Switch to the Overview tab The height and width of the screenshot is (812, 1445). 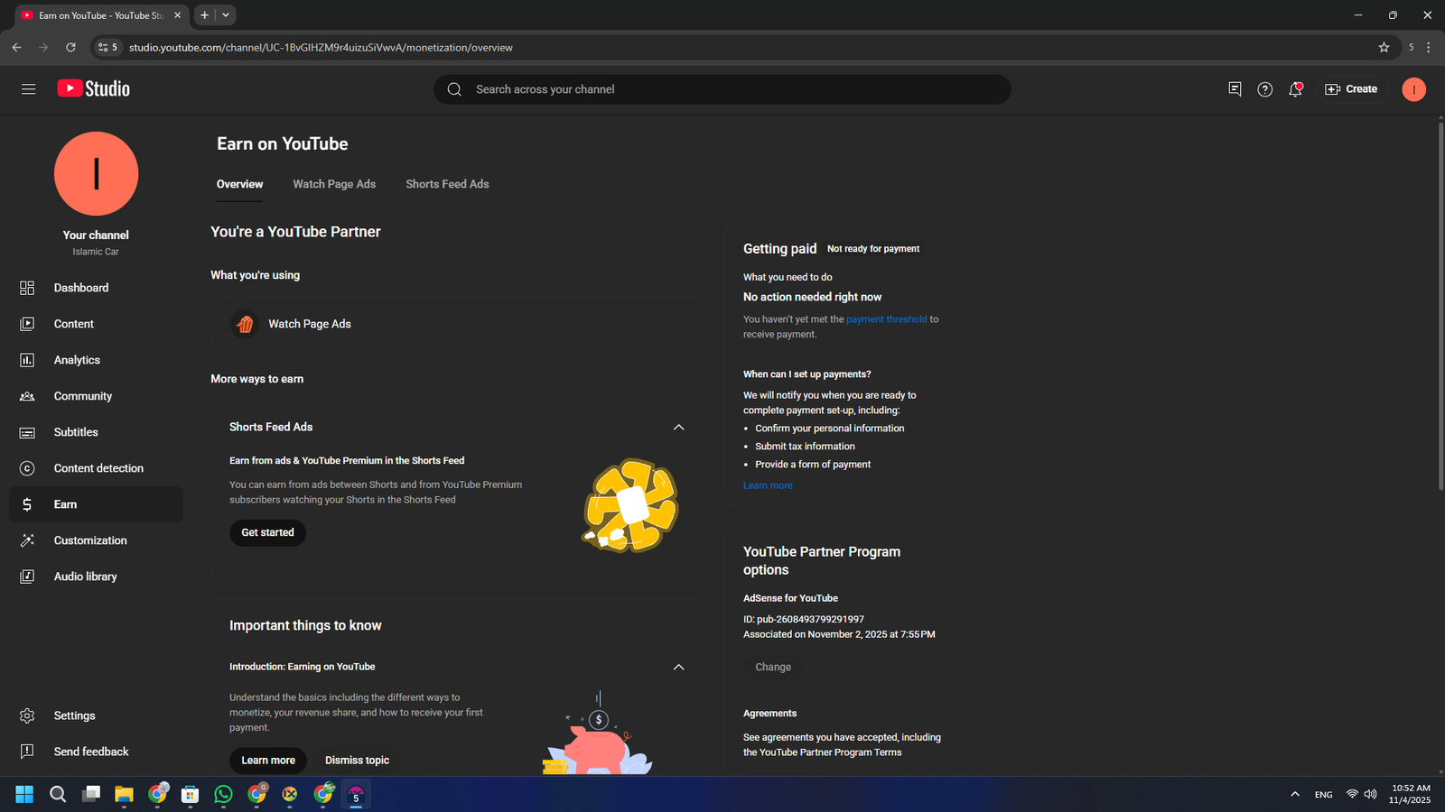[240, 184]
